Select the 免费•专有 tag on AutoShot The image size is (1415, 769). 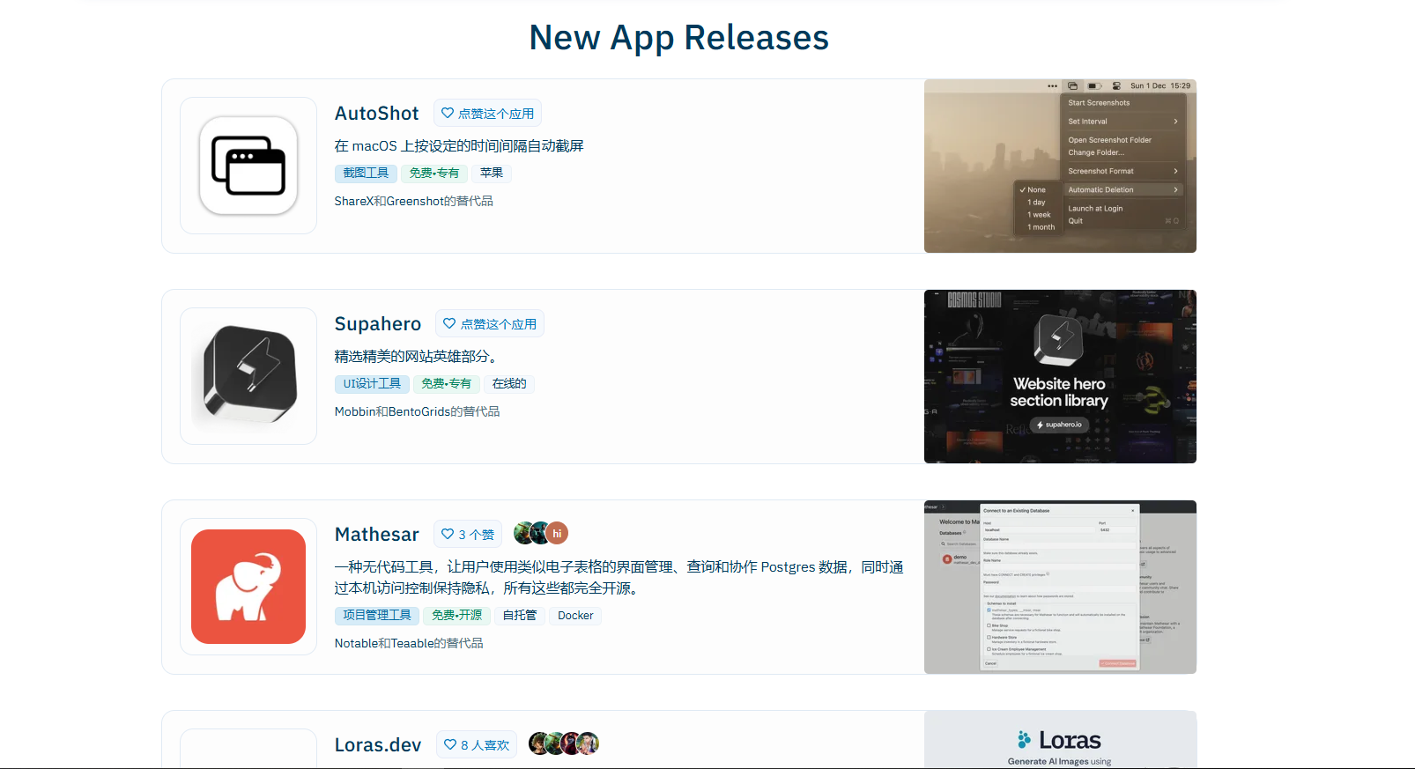tap(434, 174)
